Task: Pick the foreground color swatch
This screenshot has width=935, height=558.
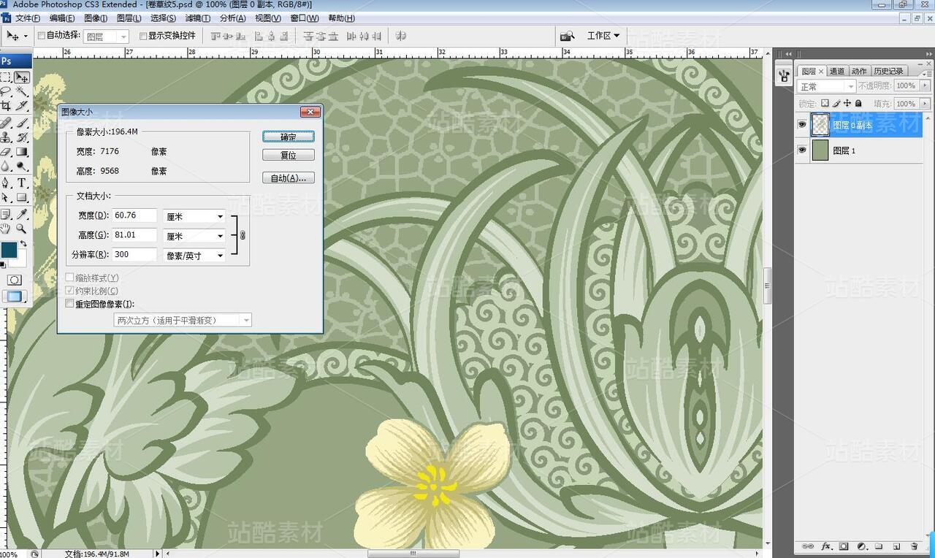Action: click(9, 250)
